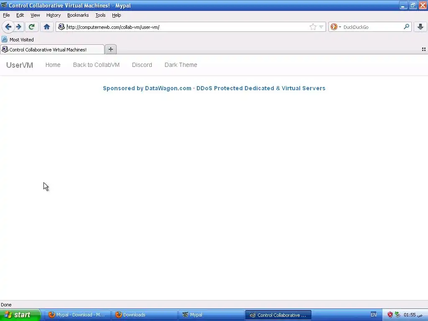Open the browser home page icon
This screenshot has width=428, height=321.
coord(47,27)
